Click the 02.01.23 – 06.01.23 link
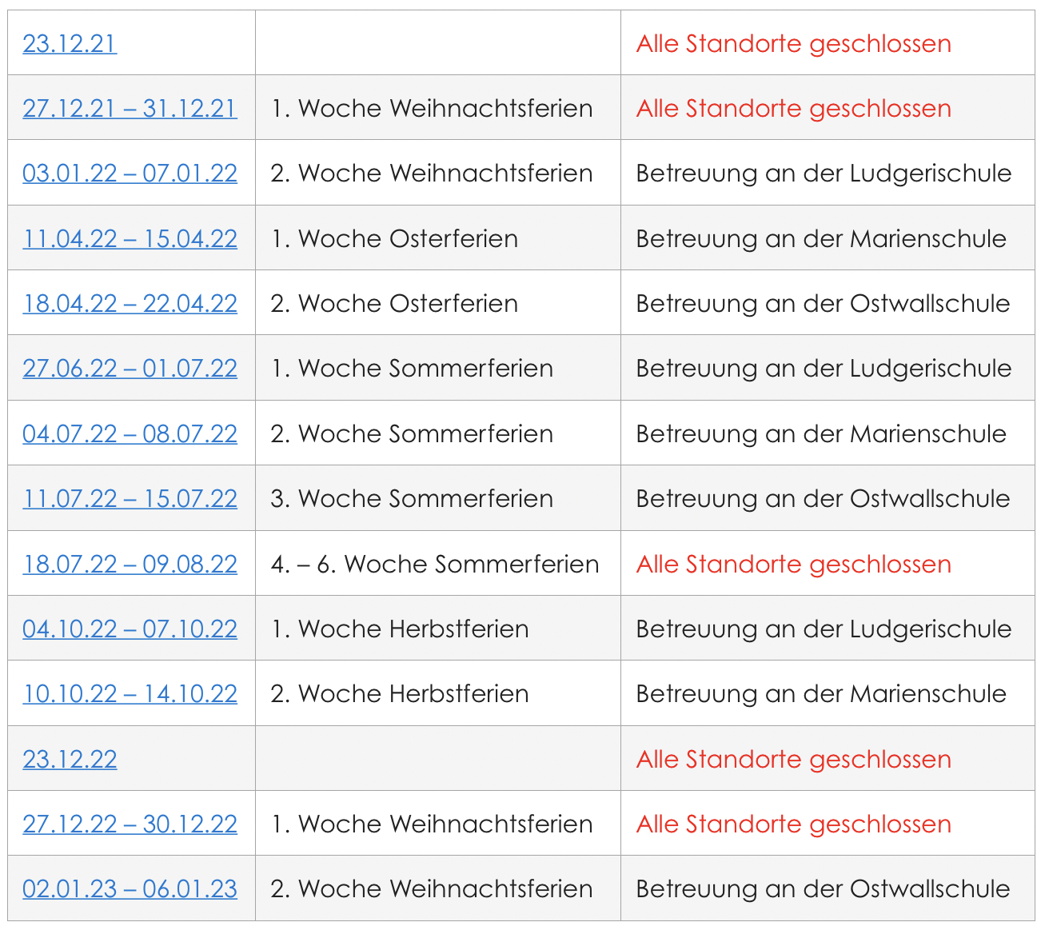The image size is (1045, 930). click(130, 888)
